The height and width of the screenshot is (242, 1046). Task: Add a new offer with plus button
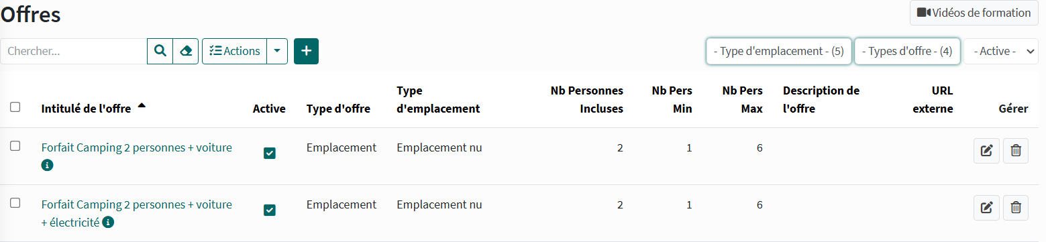(x=306, y=51)
